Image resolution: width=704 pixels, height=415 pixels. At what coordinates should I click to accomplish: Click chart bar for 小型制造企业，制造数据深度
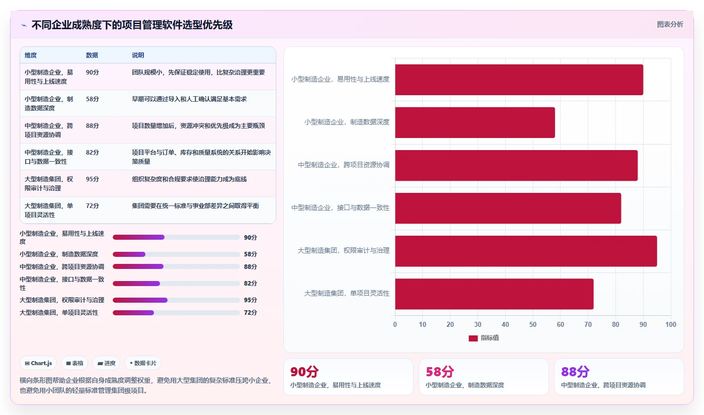click(475, 122)
